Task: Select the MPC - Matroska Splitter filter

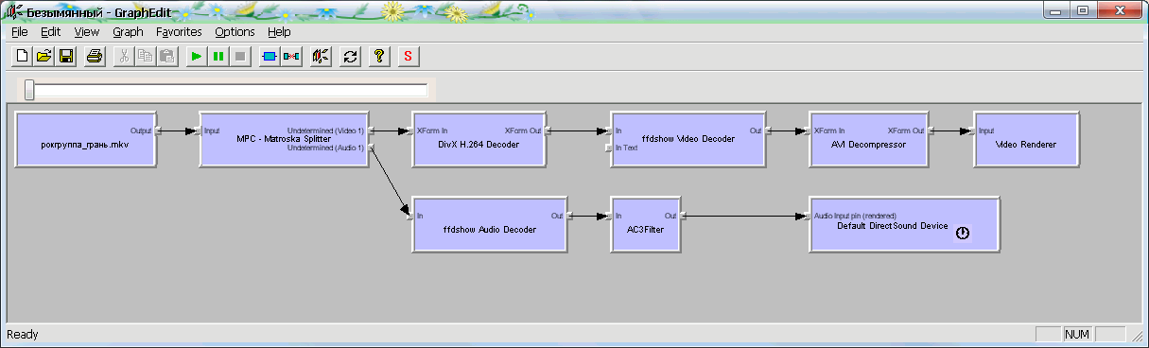Action: click(x=284, y=139)
